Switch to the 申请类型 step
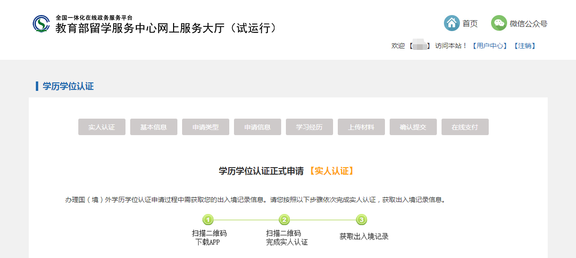 click(206, 127)
